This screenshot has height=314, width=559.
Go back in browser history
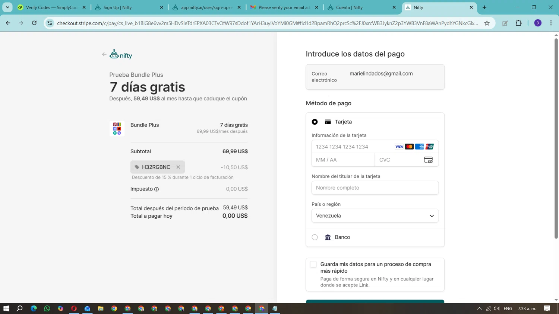[8, 23]
